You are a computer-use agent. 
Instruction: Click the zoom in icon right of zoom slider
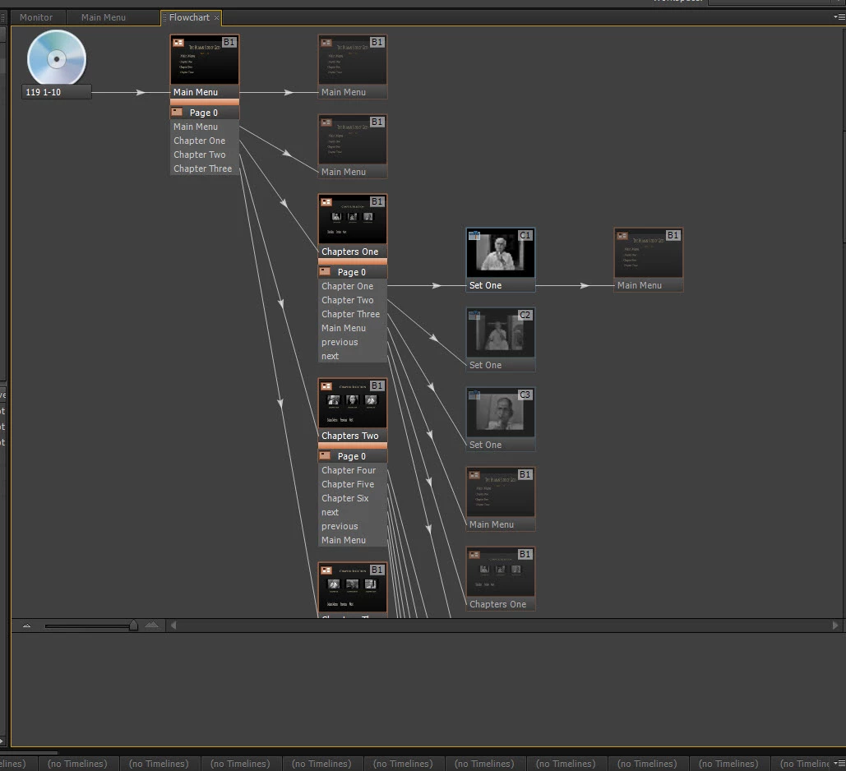click(x=151, y=625)
